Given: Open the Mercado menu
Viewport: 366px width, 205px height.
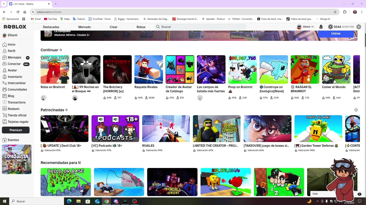Looking at the screenshot, I should (x=84, y=27).
